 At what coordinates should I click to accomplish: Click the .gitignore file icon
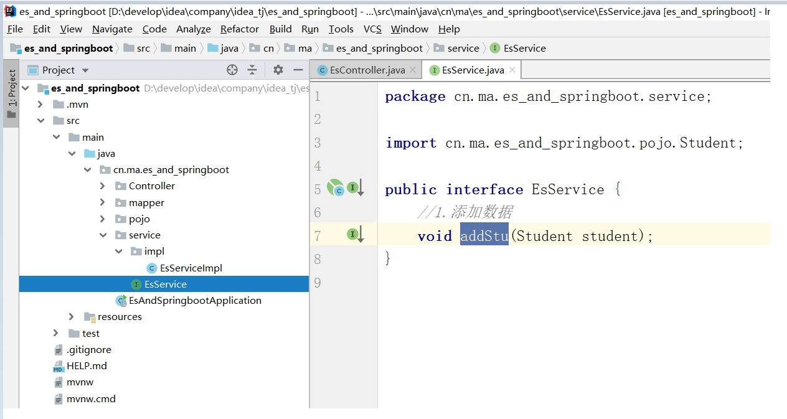pos(59,350)
